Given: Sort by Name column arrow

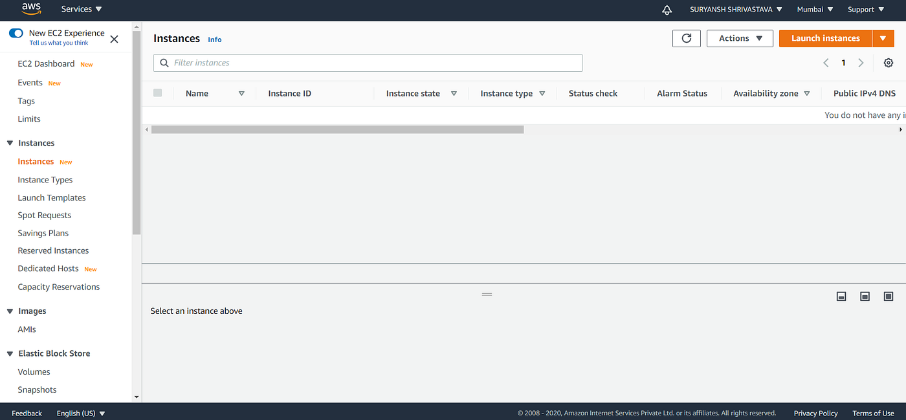Looking at the screenshot, I should pos(241,93).
